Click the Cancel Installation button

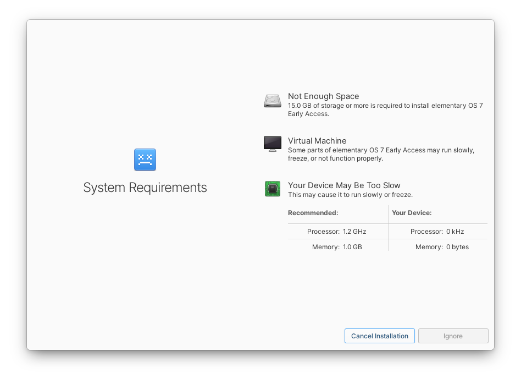click(x=379, y=336)
